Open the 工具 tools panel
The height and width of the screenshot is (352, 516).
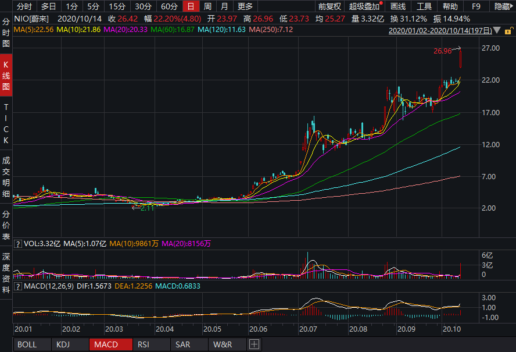pyautogui.click(x=425, y=6)
